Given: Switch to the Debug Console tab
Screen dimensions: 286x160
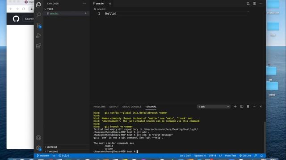Looking at the screenshot, I should [132, 107].
